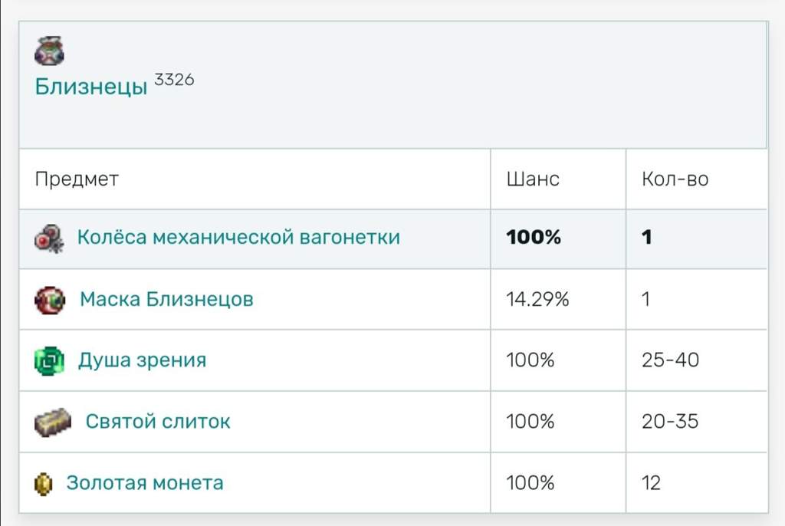Click the Святой слиток bar icon
This screenshot has height=526, width=785.
pyautogui.click(x=53, y=422)
